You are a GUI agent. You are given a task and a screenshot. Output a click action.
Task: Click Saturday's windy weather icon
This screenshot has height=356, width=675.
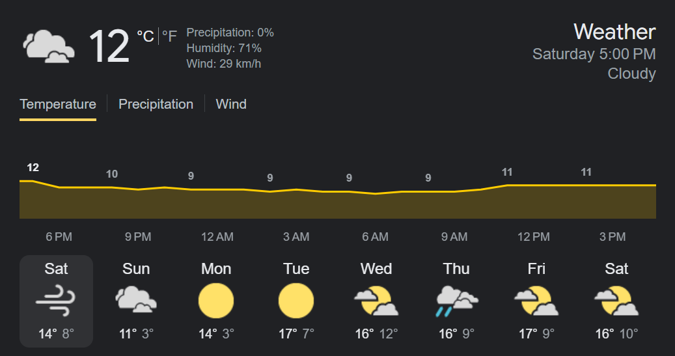point(57,301)
